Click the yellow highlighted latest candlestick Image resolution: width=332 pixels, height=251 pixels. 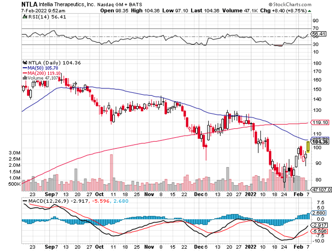coord(308,147)
